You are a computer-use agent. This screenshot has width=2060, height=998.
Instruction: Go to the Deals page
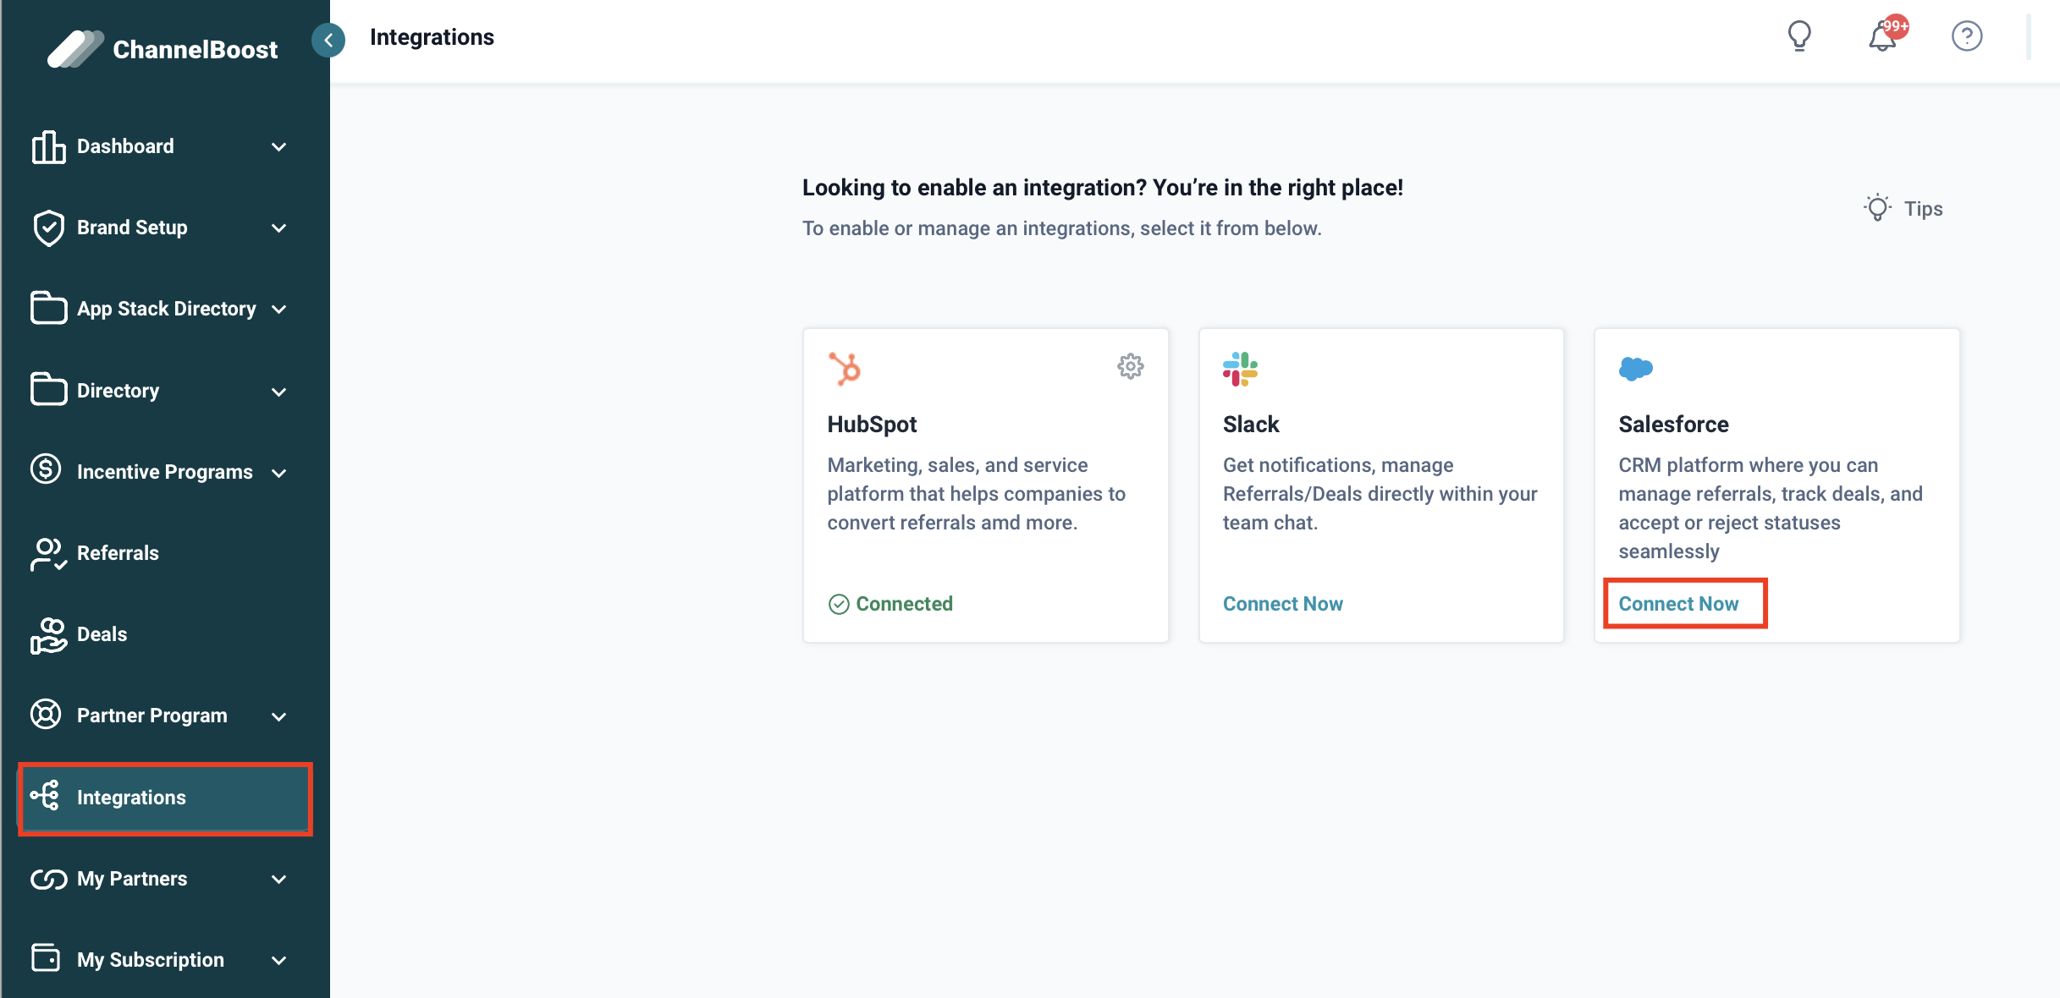102,634
